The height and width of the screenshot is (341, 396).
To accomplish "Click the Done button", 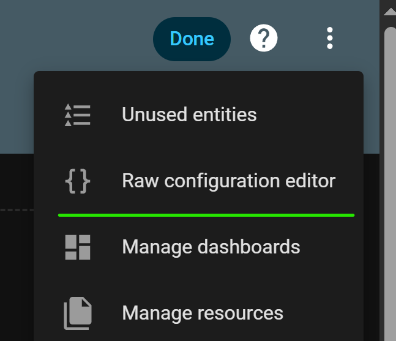I will point(192,39).
